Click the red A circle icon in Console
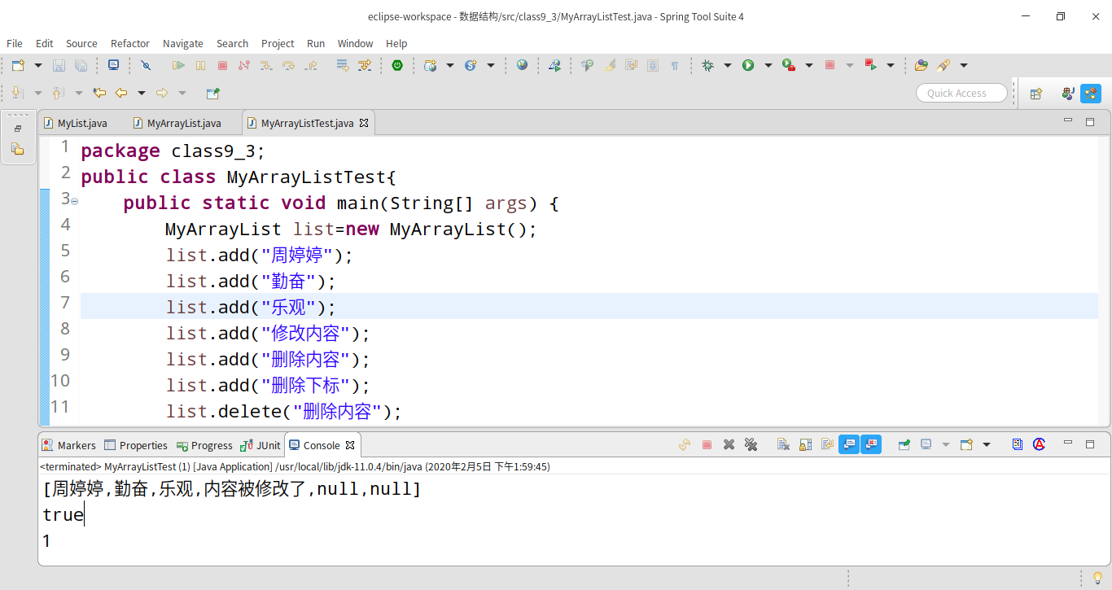This screenshot has height=590, width=1112. tap(1039, 444)
